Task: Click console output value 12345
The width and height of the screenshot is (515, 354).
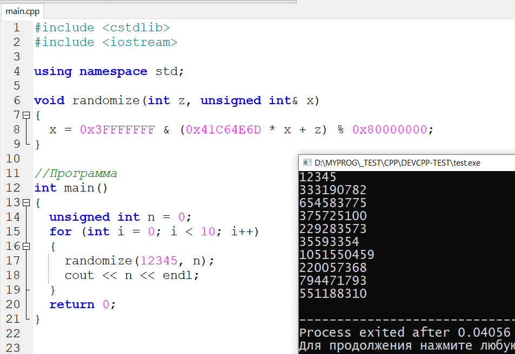Action: (318, 177)
